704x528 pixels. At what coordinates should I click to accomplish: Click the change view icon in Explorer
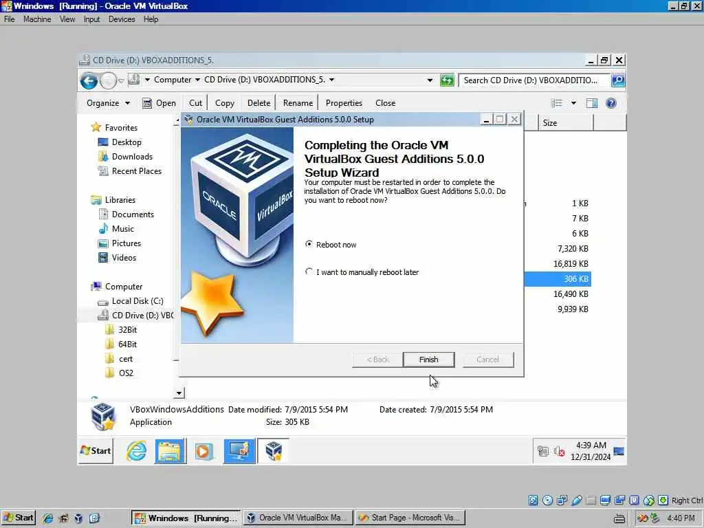(x=557, y=103)
